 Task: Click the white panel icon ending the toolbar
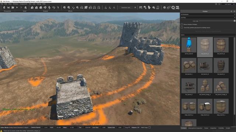point(177,7)
